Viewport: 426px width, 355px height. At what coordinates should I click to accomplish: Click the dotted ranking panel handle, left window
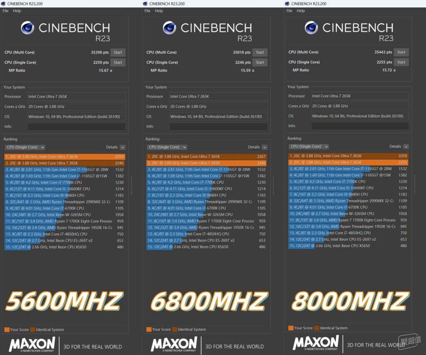(x=131, y=186)
